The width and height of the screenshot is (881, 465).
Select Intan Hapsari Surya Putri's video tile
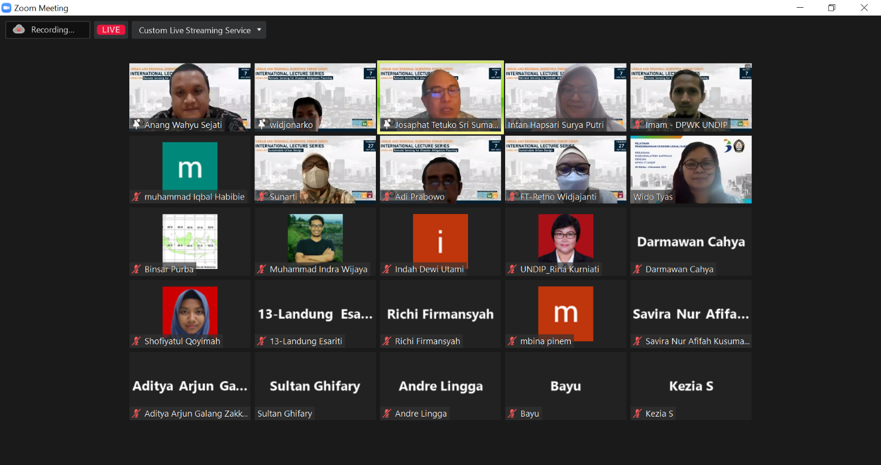pyautogui.click(x=566, y=96)
